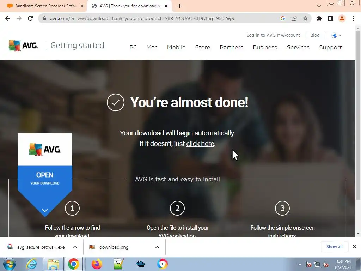
Task: Open the Services menu item
Action: [x=298, y=47]
